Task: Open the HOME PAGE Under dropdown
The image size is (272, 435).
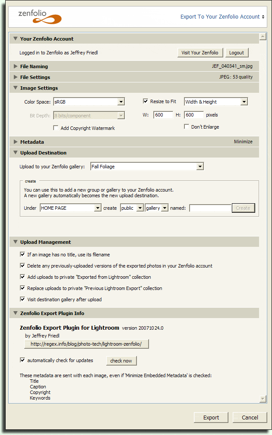Action: (x=70, y=208)
